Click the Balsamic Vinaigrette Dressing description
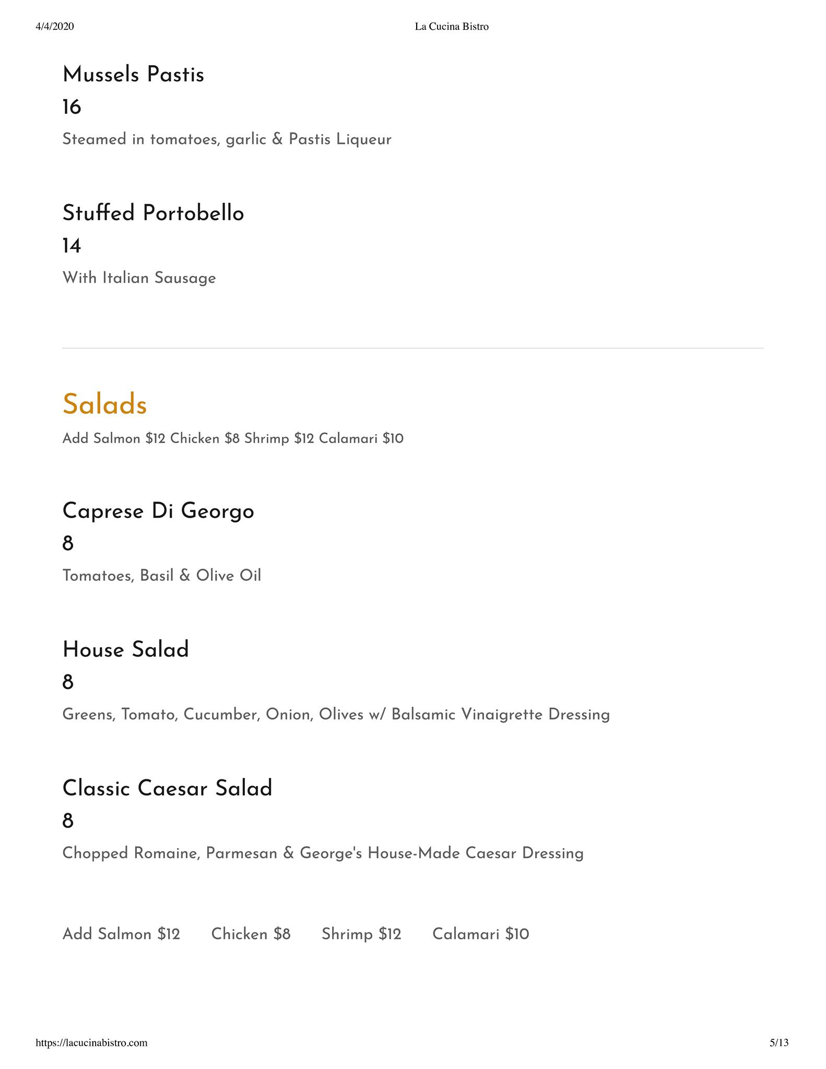Screen dimensions: 826x1069 [336, 715]
